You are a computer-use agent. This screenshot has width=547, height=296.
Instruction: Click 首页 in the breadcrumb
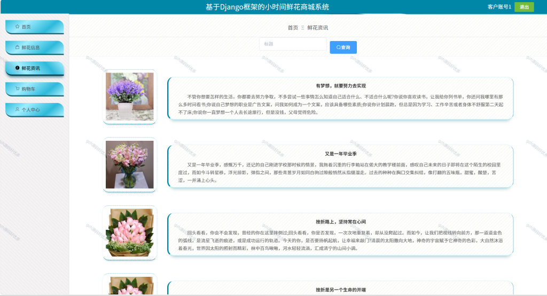[293, 28]
